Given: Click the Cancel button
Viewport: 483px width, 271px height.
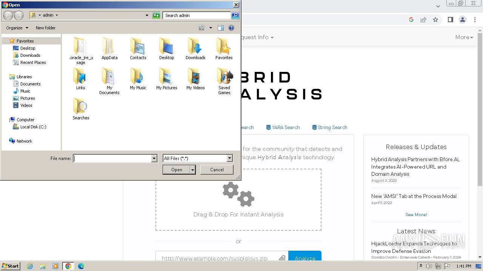Looking at the screenshot, I should pos(217,170).
